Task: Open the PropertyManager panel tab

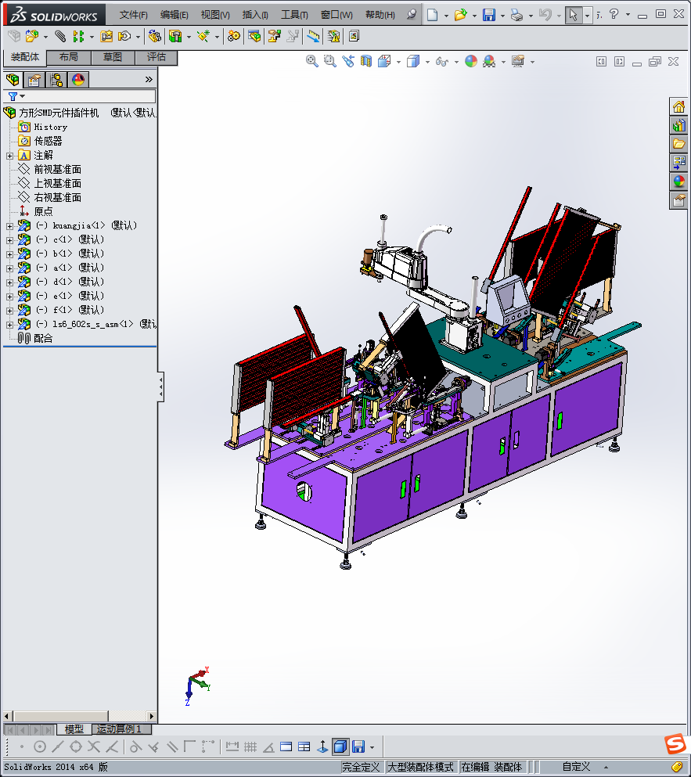Action: [34, 80]
